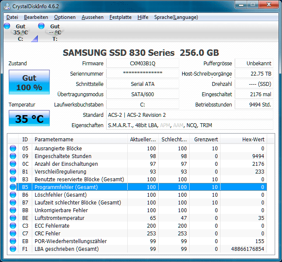The height and width of the screenshot is (262, 282).
Task: Select the Löschfehler (Gesamt) parameter name
Action: pyautogui.click(x=61, y=195)
